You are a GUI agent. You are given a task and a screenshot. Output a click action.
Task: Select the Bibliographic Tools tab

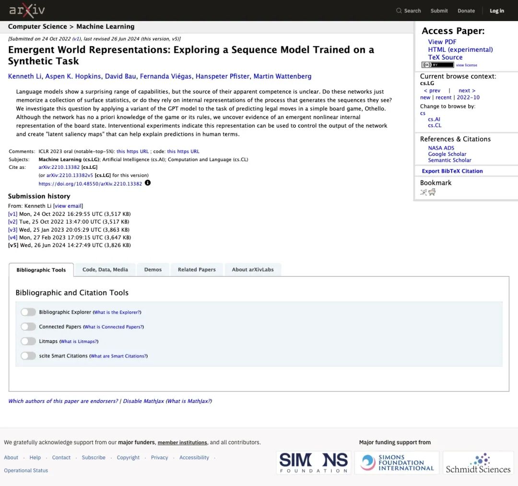pos(41,270)
